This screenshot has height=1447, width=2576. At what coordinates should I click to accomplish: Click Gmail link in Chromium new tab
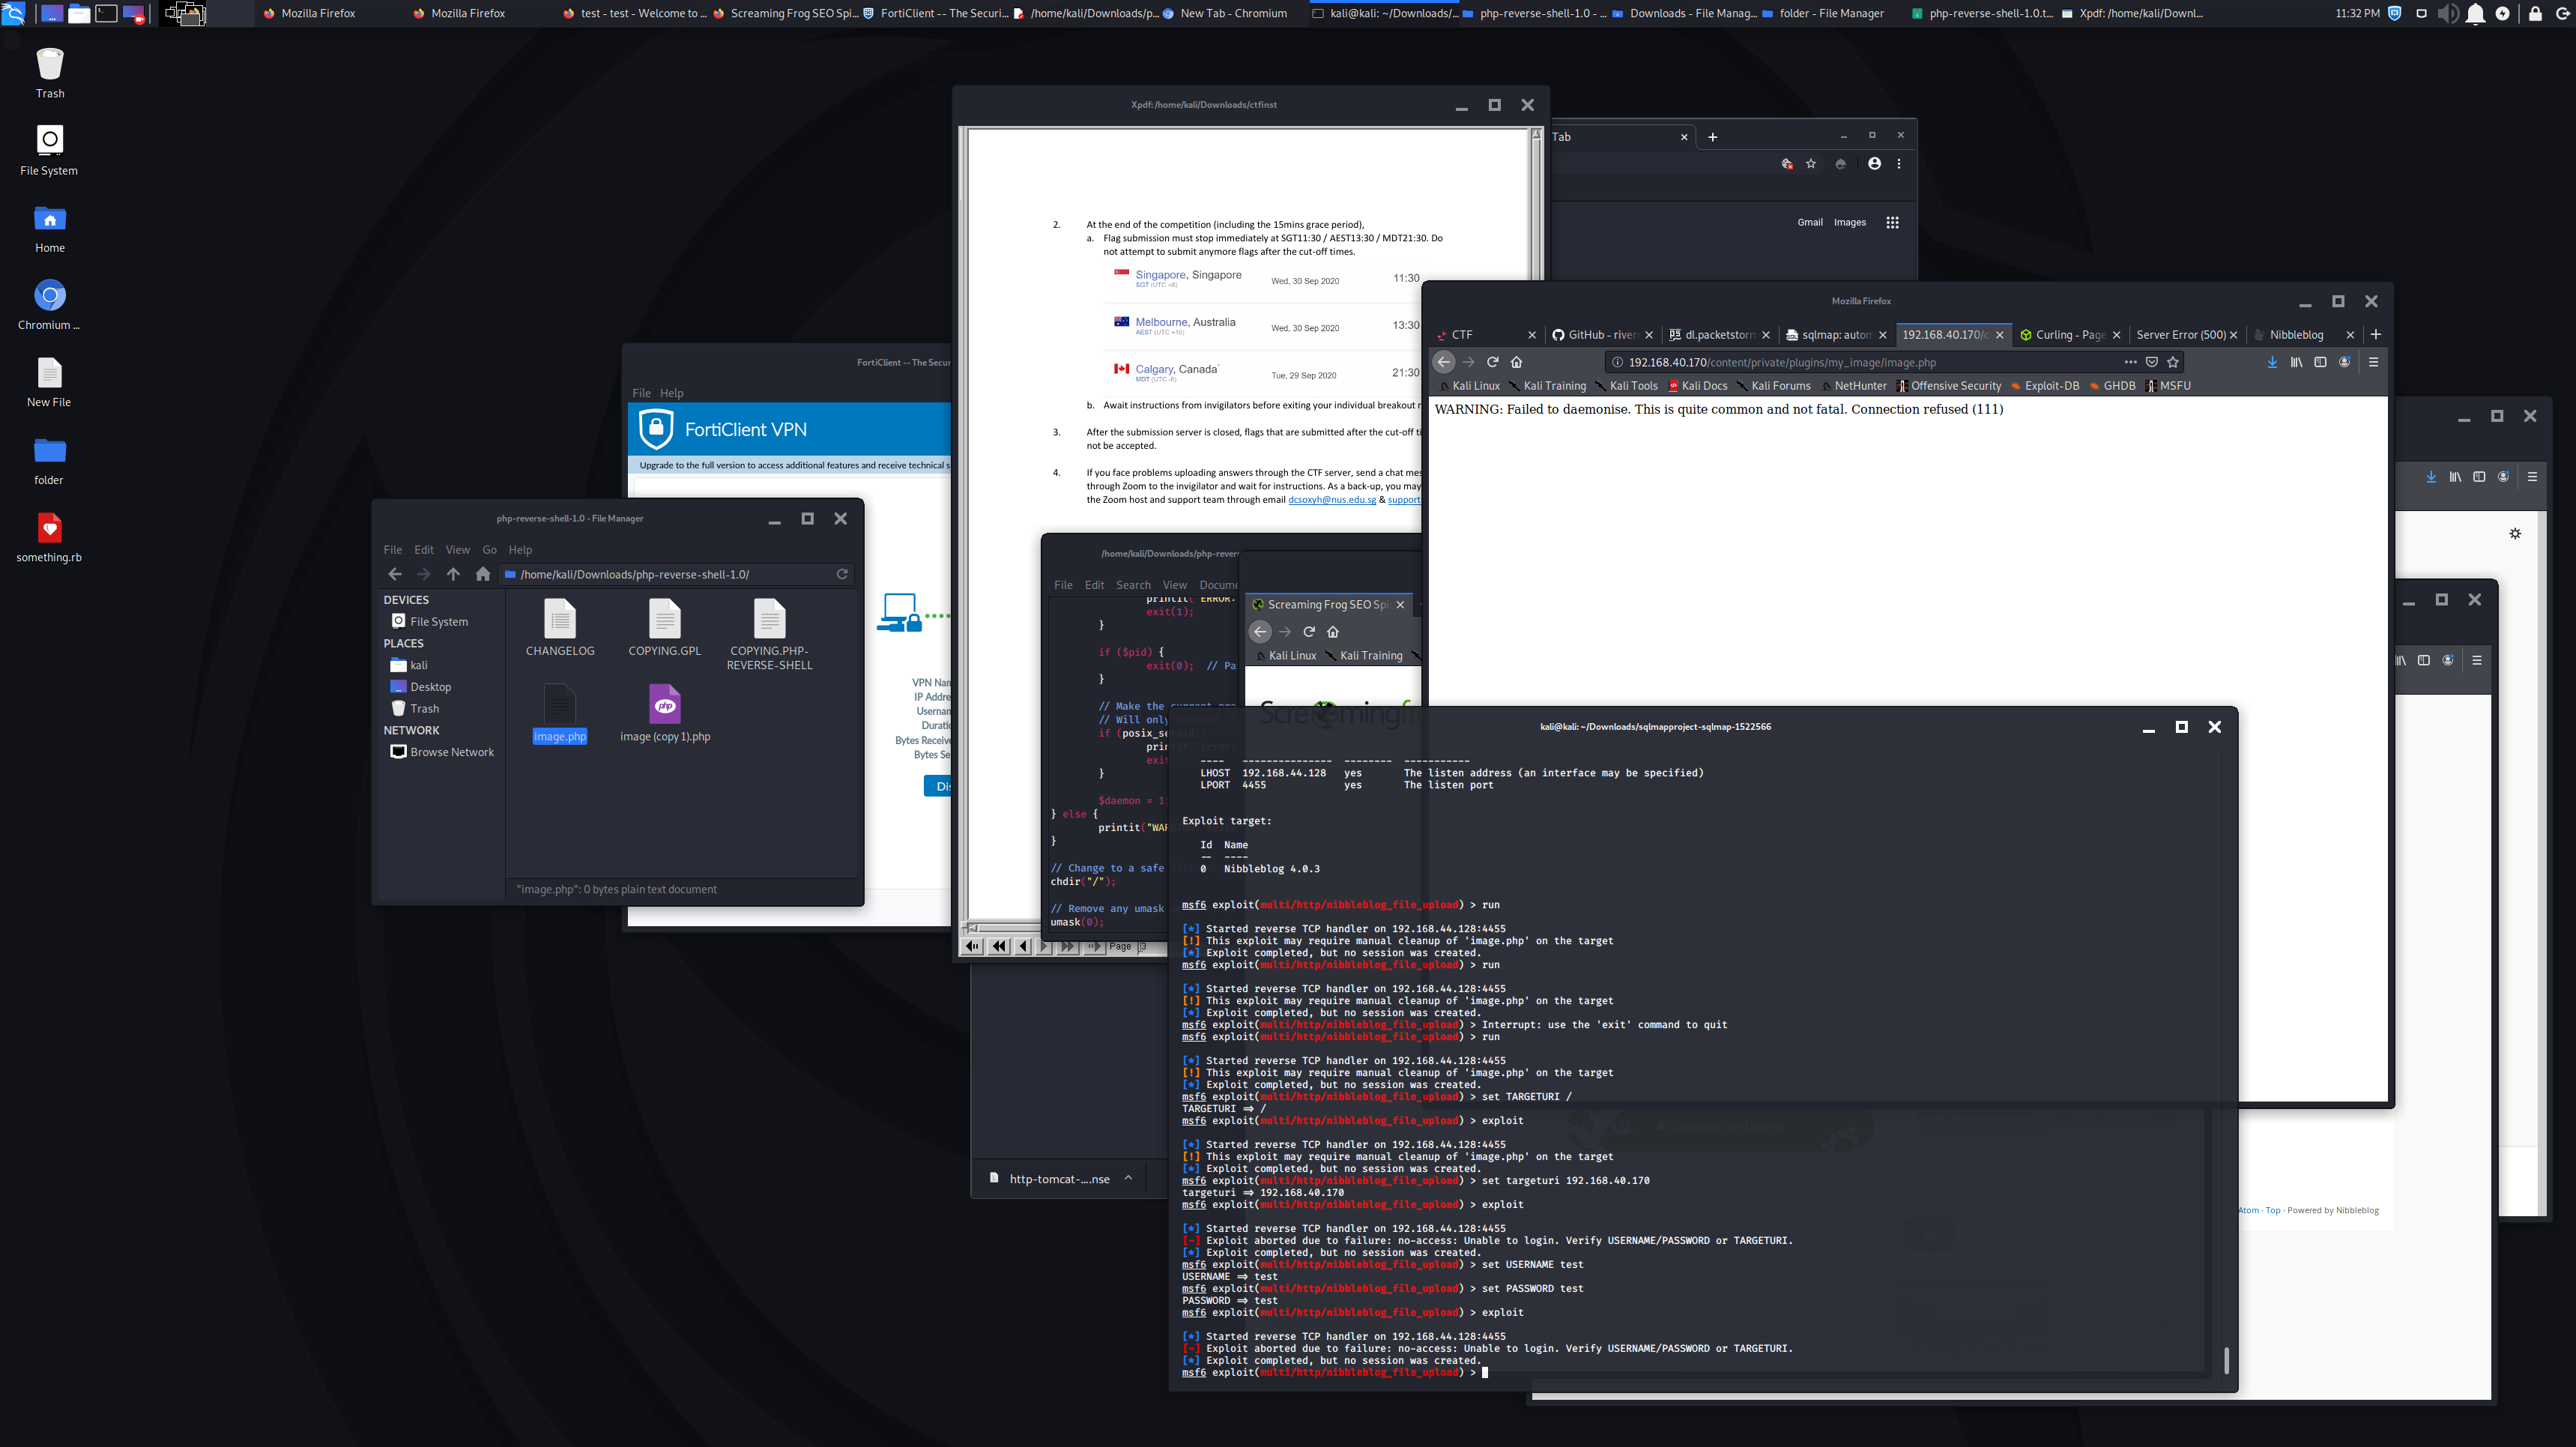coord(1809,222)
